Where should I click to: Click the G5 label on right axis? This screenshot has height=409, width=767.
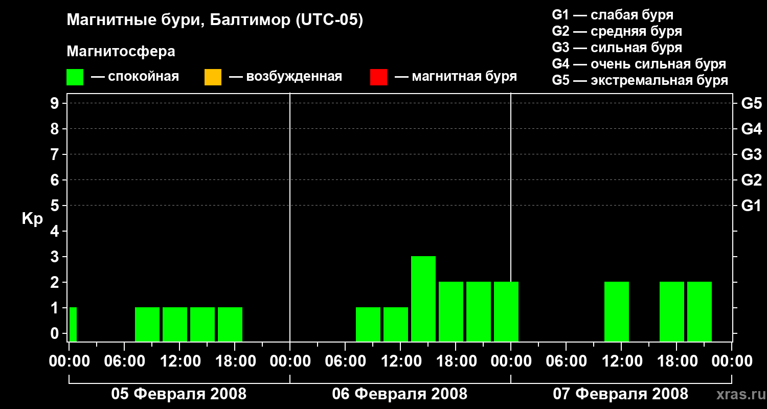[751, 103]
